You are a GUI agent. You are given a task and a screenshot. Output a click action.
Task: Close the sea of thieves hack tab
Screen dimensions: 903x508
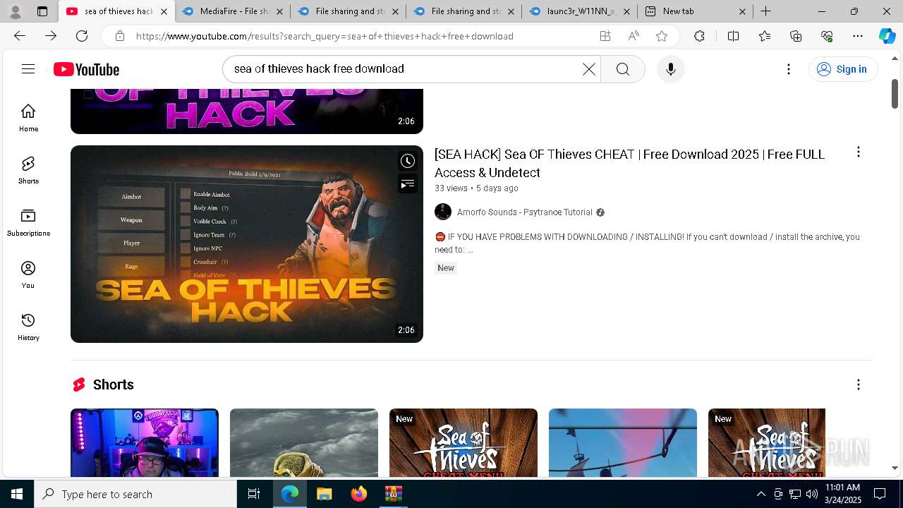click(164, 11)
